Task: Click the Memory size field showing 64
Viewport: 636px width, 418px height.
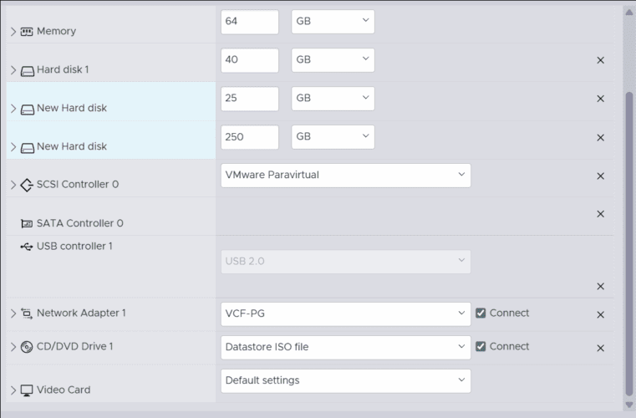Action: click(x=249, y=22)
